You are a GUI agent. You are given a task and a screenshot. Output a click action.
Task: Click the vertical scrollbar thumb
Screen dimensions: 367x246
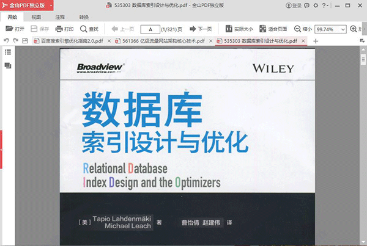tap(363, 59)
